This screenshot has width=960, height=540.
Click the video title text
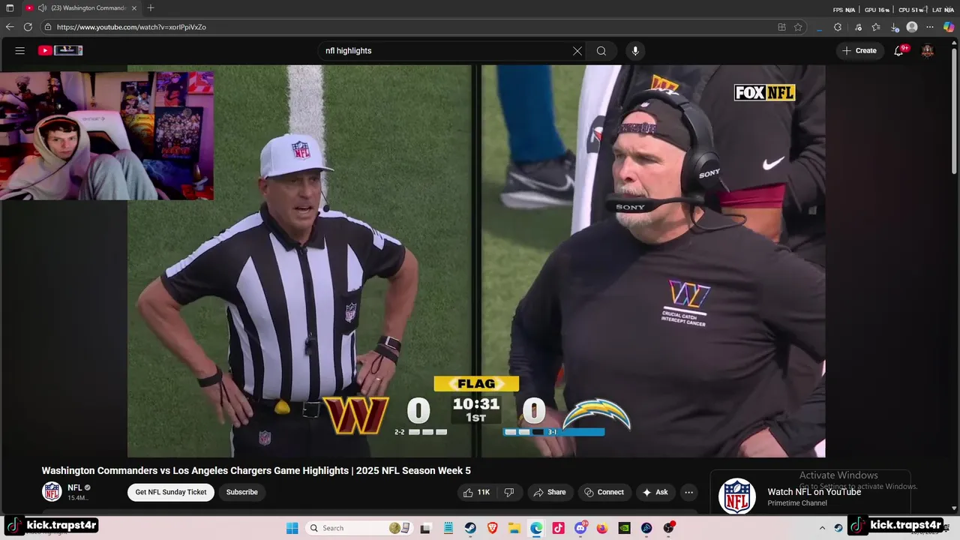pyautogui.click(x=256, y=470)
